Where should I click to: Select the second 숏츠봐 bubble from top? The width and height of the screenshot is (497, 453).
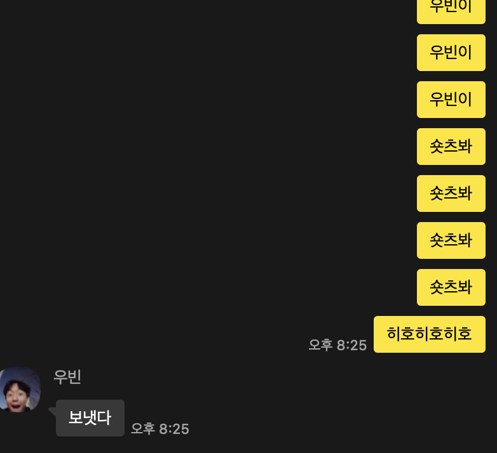[451, 194]
